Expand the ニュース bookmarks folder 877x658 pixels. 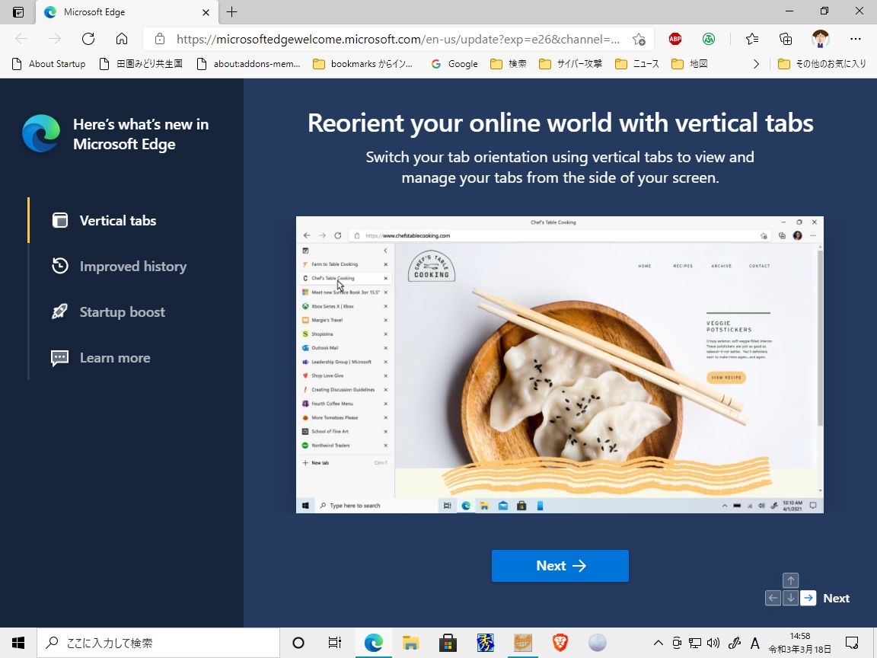636,64
